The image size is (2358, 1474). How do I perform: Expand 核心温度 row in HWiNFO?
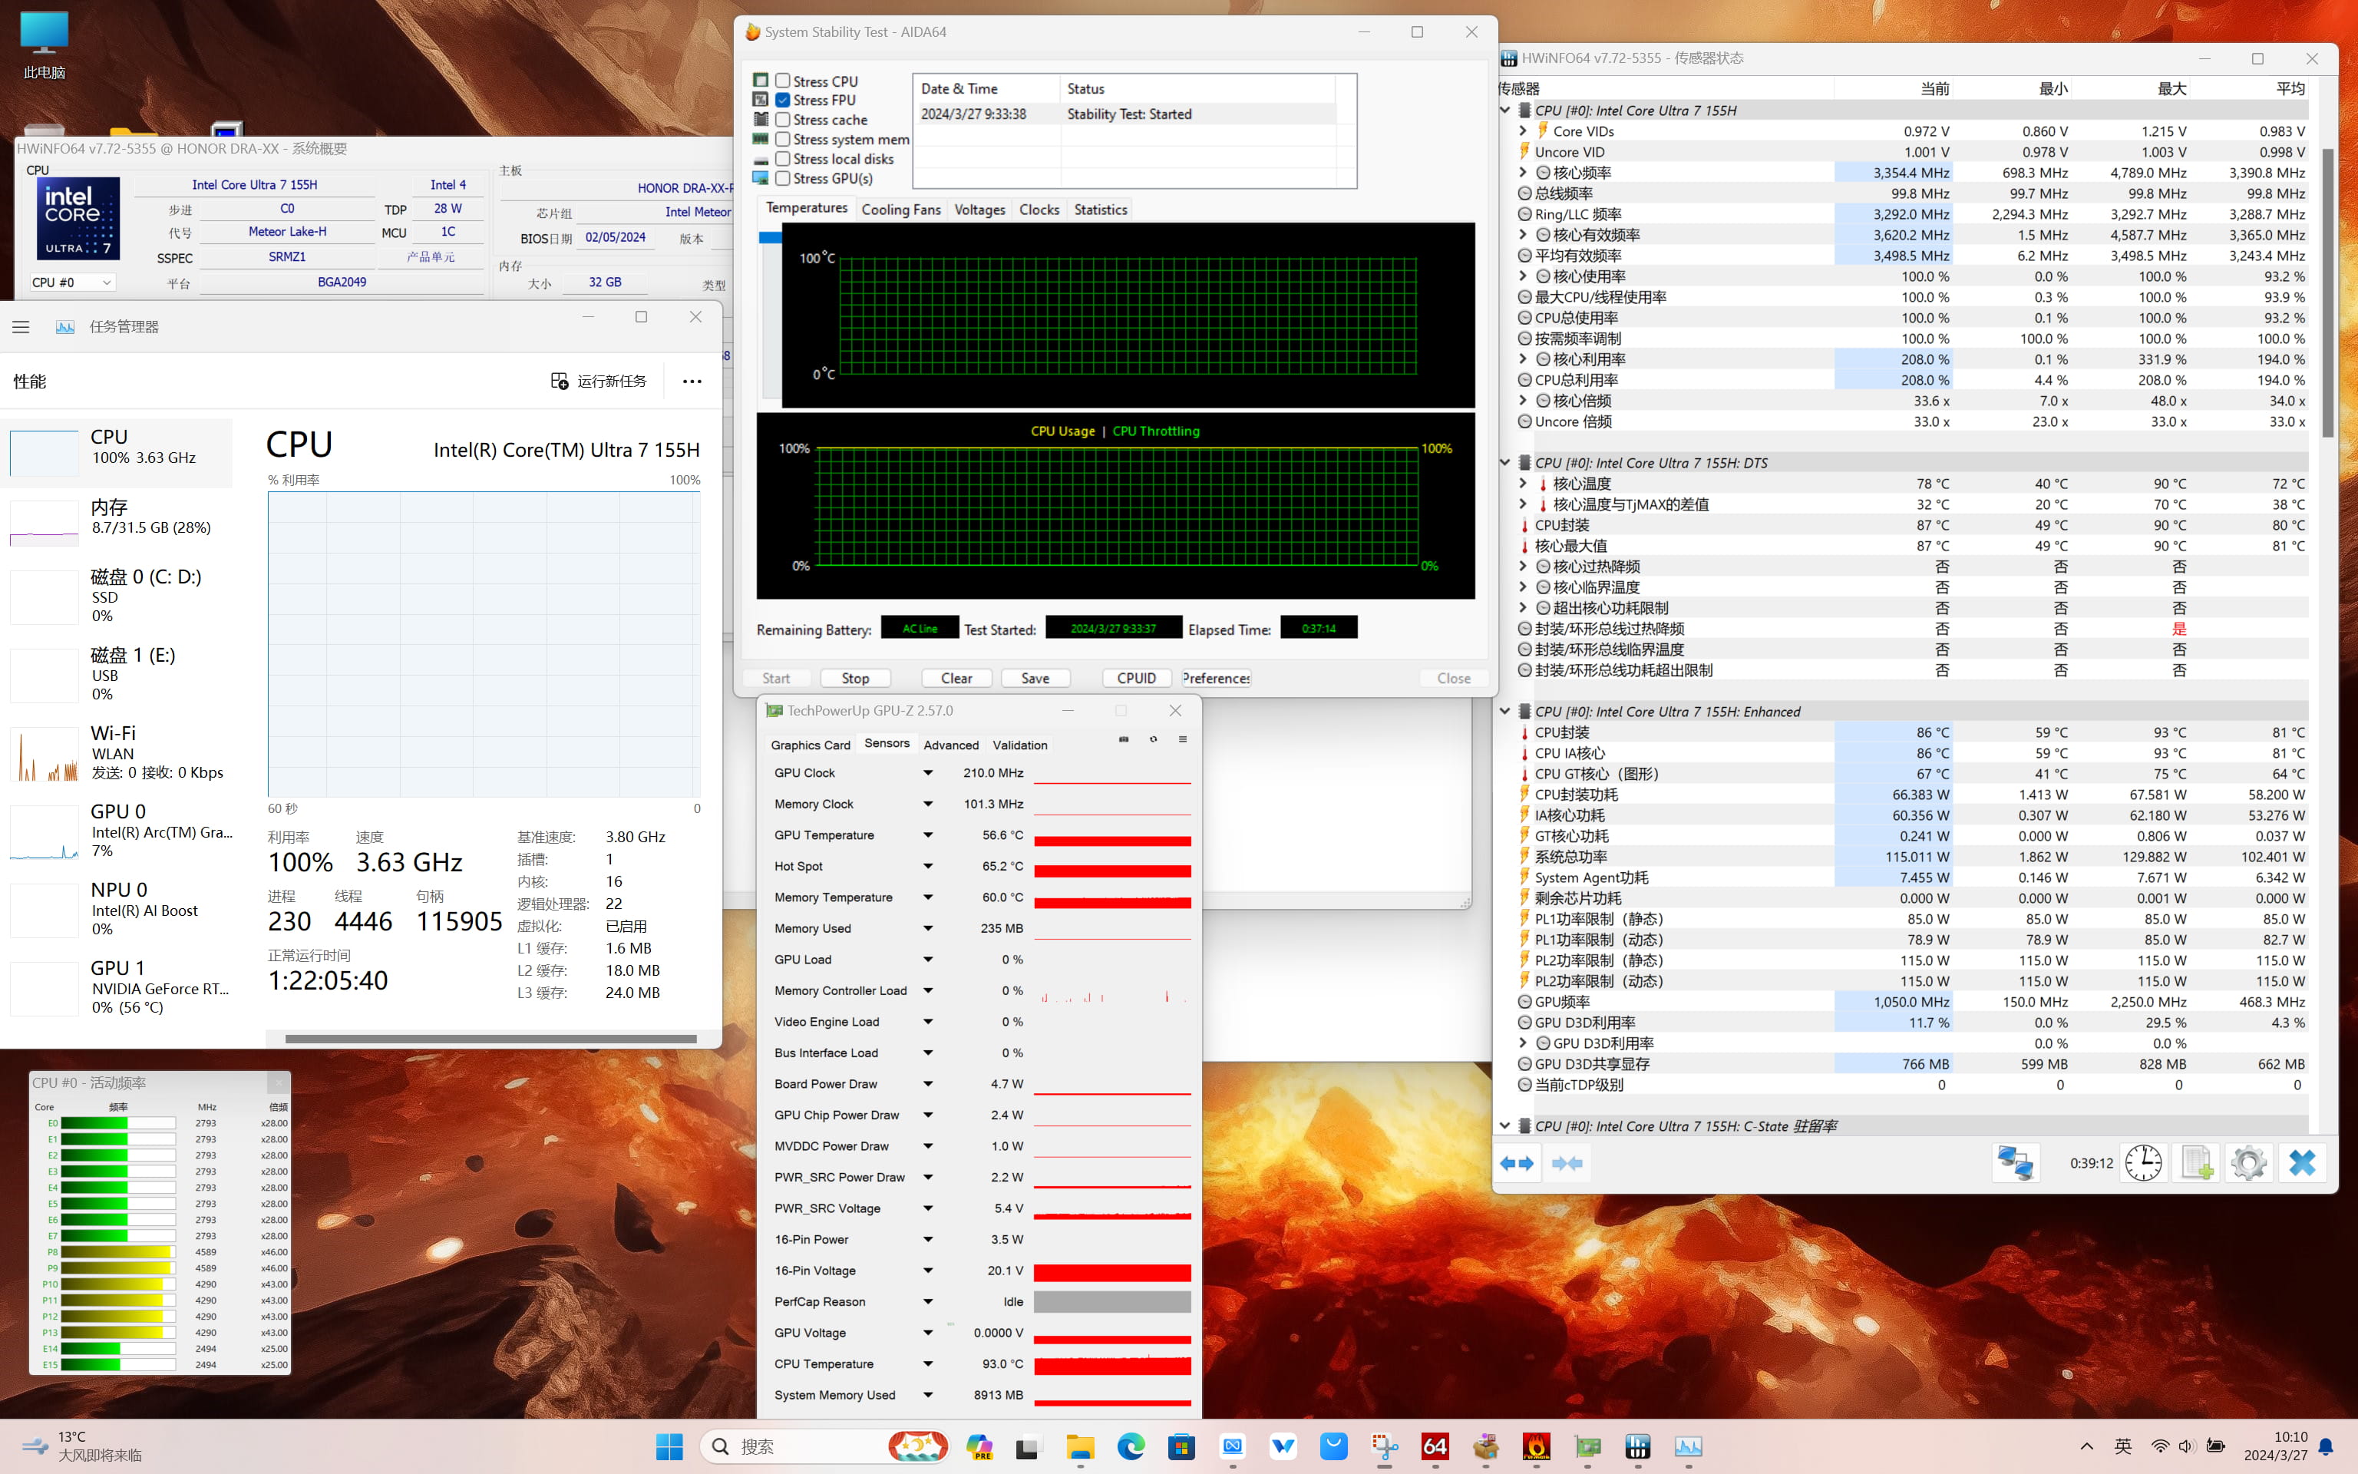pyautogui.click(x=1523, y=484)
